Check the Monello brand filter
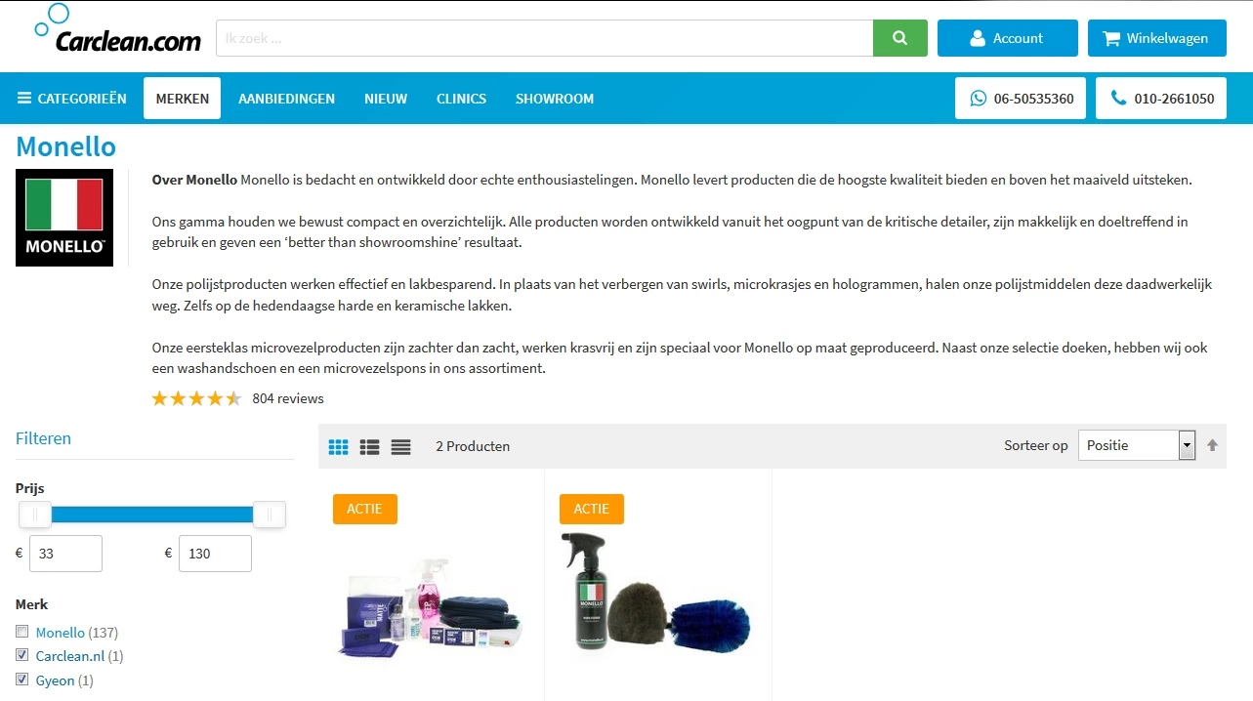This screenshot has width=1253, height=701. (21, 632)
